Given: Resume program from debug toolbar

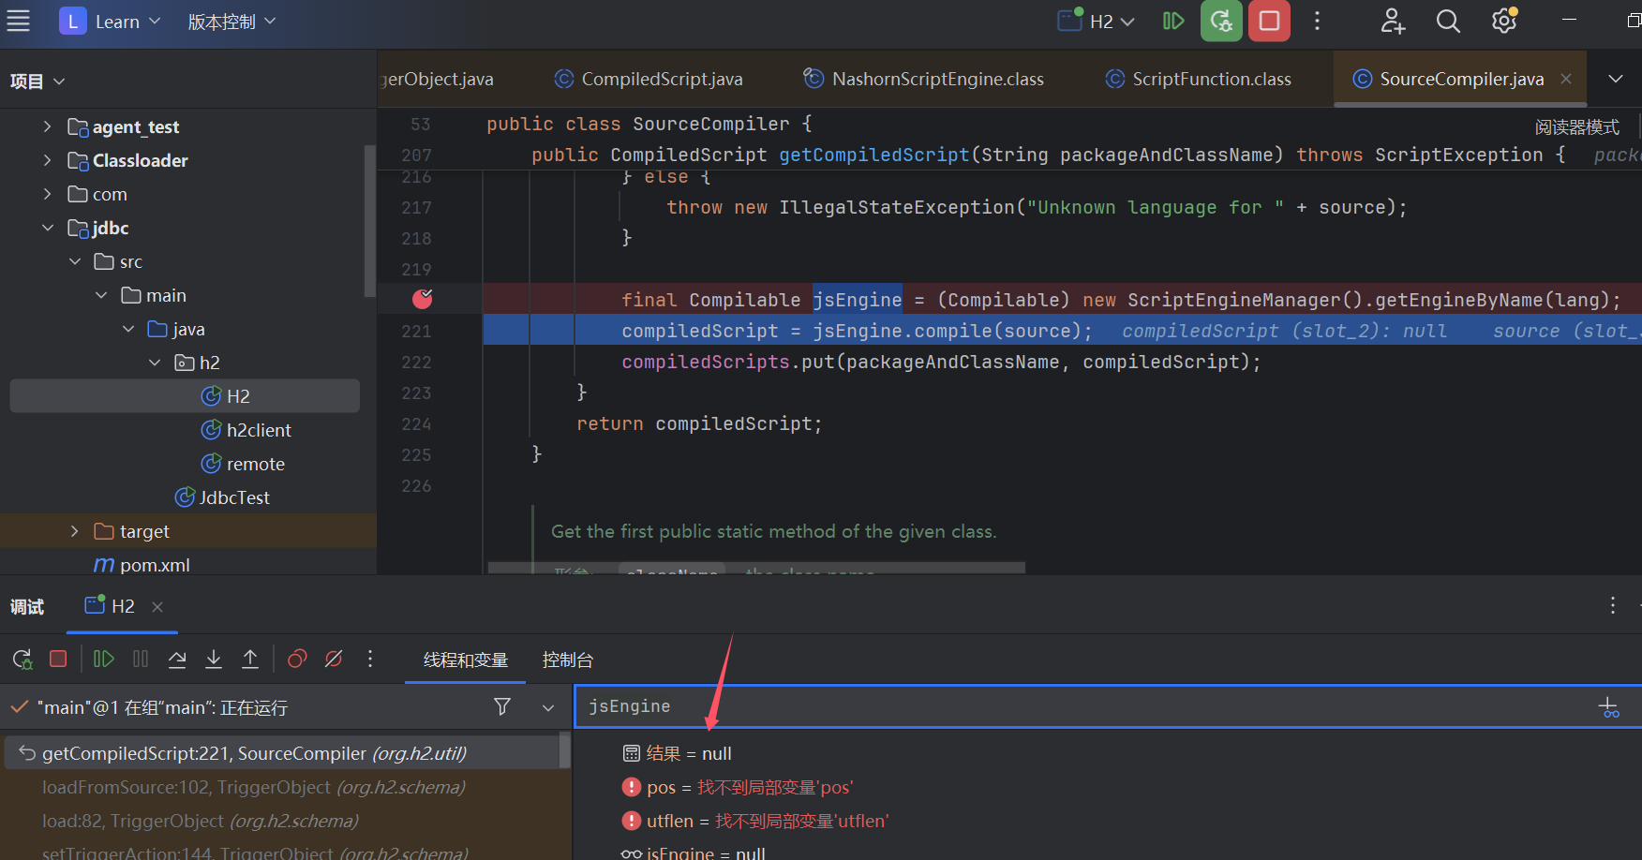Looking at the screenshot, I should pos(104,660).
